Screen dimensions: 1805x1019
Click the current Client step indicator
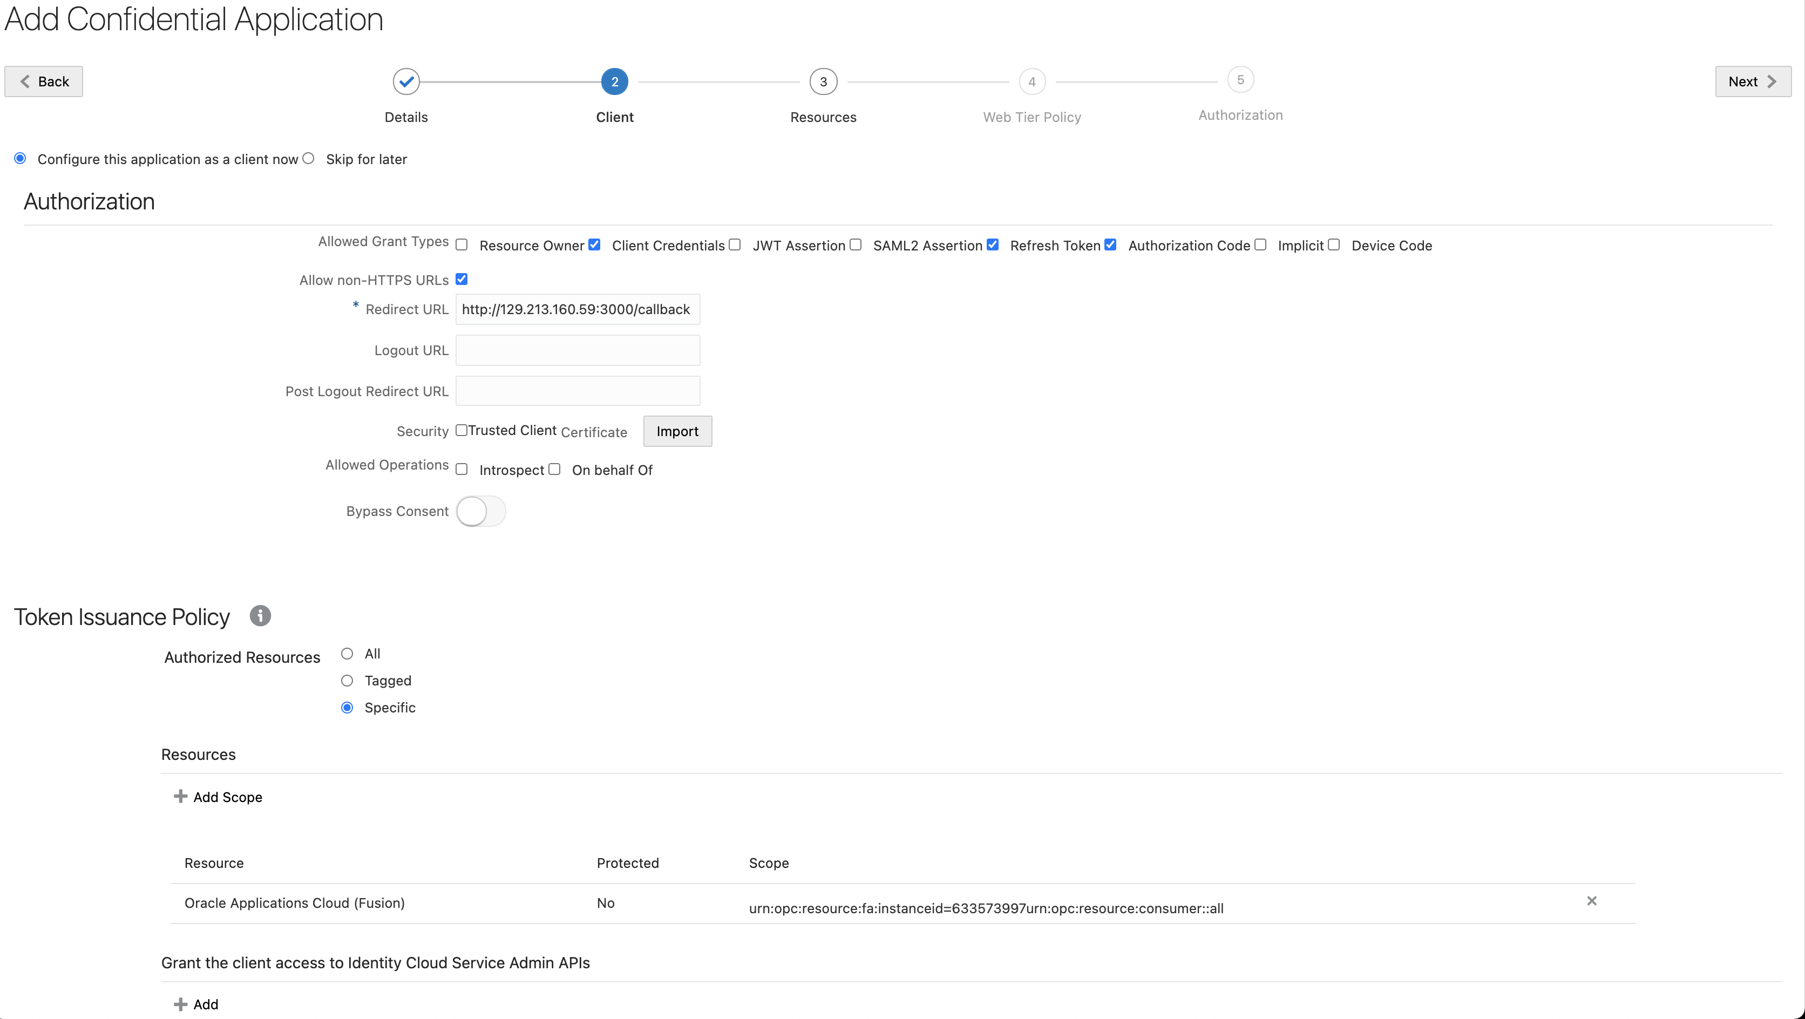(x=614, y=81)
